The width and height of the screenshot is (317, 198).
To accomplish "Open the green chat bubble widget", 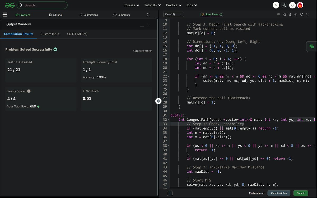I will [x=312, y=47].
